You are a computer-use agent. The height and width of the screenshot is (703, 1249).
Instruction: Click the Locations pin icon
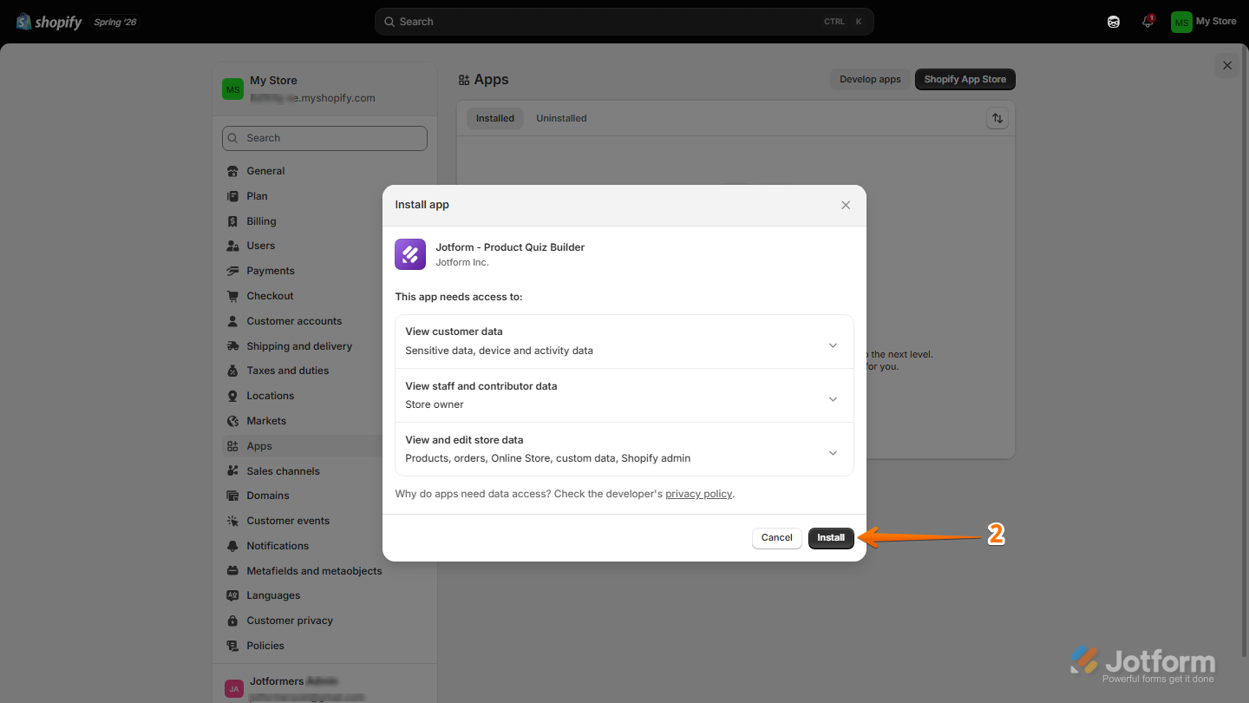[232, 396]
